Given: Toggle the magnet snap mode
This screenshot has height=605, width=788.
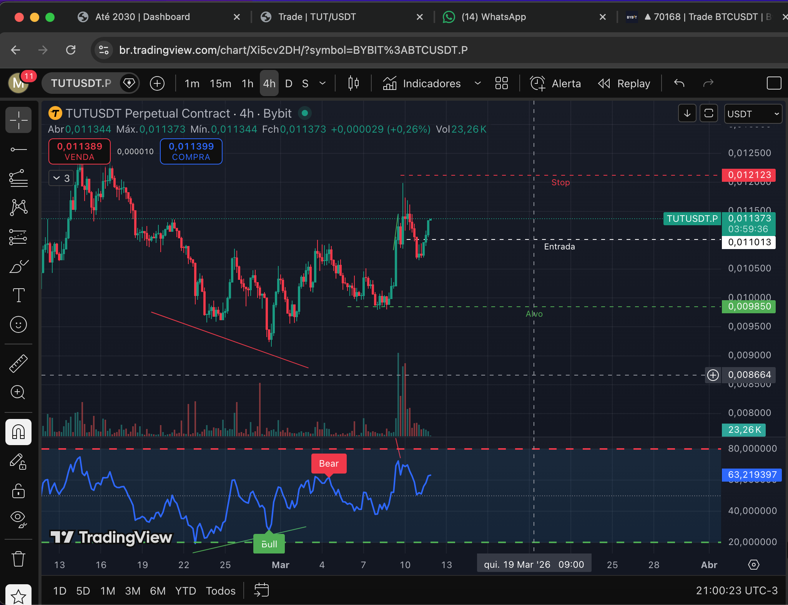Looking at the screenshot, I should pos(18,432).
